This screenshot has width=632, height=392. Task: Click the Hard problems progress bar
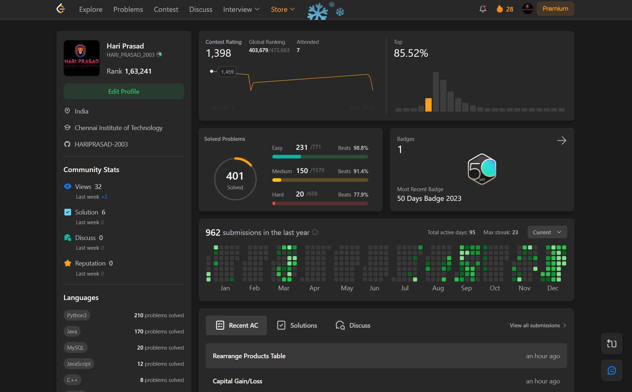[320, 203]
